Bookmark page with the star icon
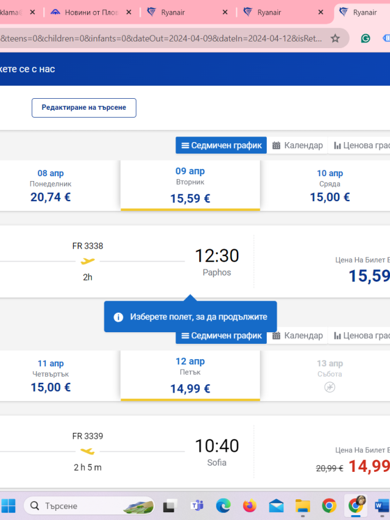 point(335,38)
